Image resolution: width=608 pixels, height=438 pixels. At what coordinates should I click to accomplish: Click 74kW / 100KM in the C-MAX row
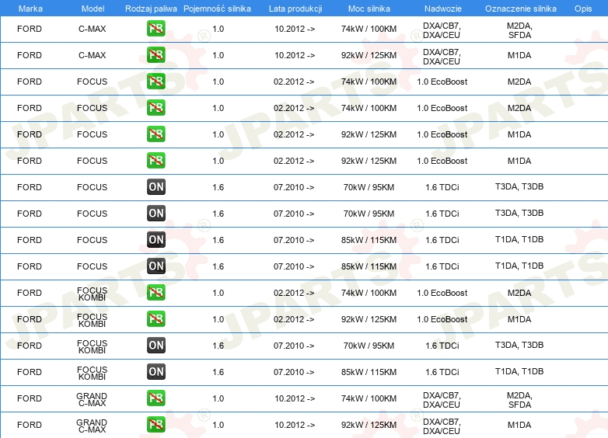point(369,29)
